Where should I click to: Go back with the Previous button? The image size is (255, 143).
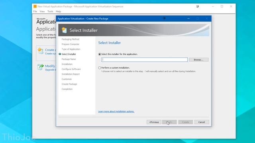tap(154, 122)
